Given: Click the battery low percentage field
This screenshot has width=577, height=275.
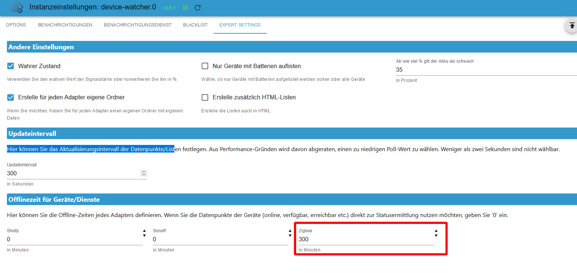Looking at the screenshot, I should pyautogui.click(x=486, y=70).
